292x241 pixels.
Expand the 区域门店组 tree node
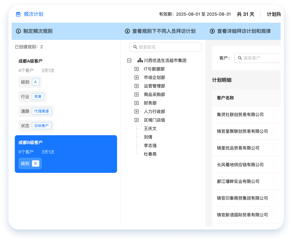[137, 120]
